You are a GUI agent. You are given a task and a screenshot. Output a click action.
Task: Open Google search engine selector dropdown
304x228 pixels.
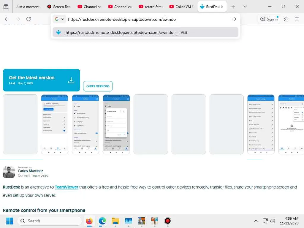coord(59,19)
